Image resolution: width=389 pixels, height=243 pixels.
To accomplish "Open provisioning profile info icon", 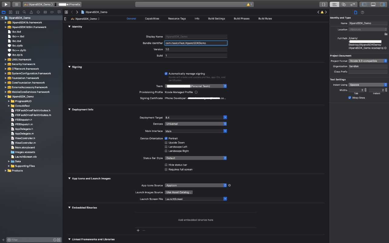I will [196, 92].
